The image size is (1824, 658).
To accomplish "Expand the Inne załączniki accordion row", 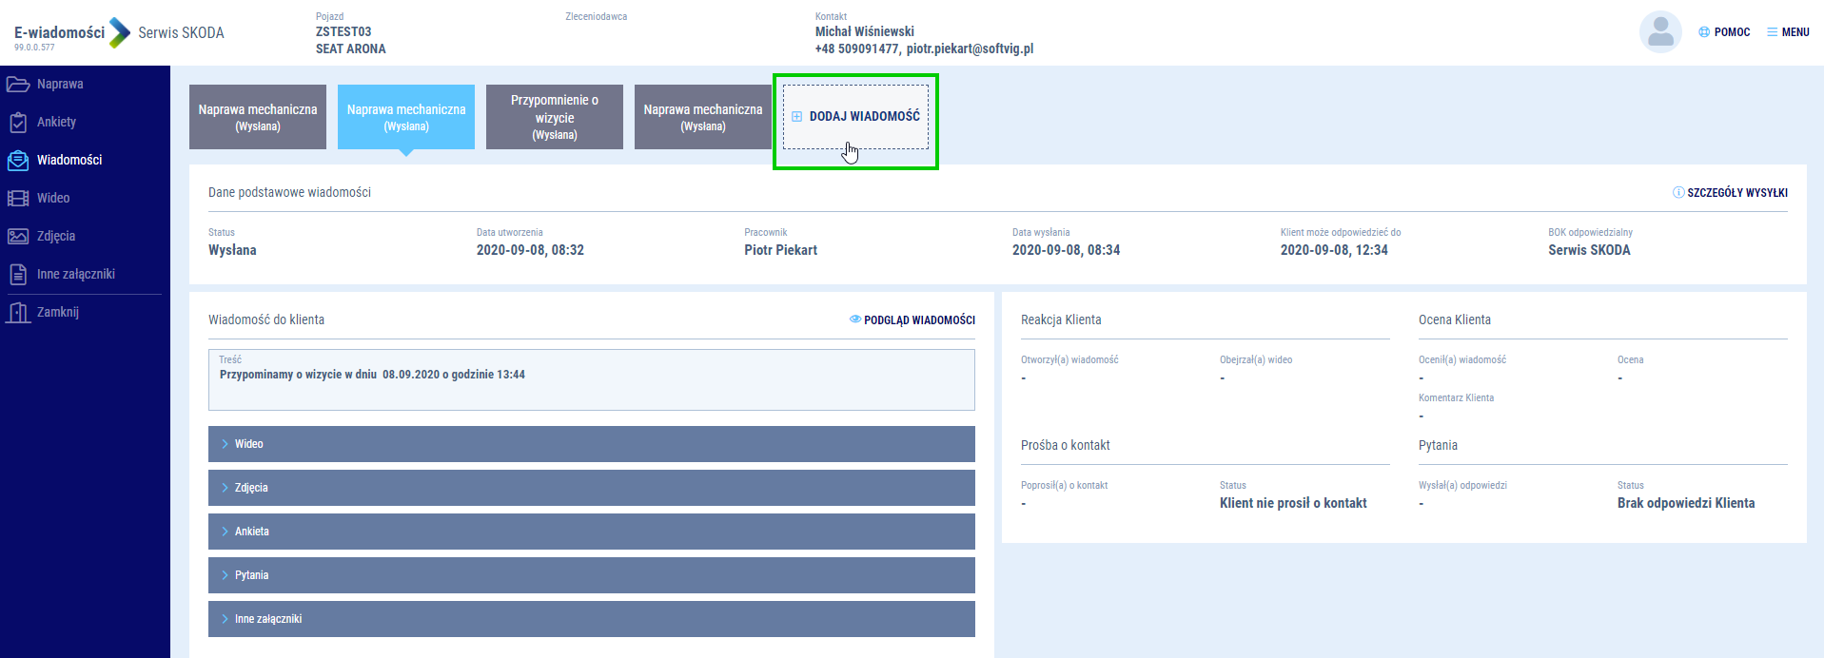I will click(x=591, y=619).
